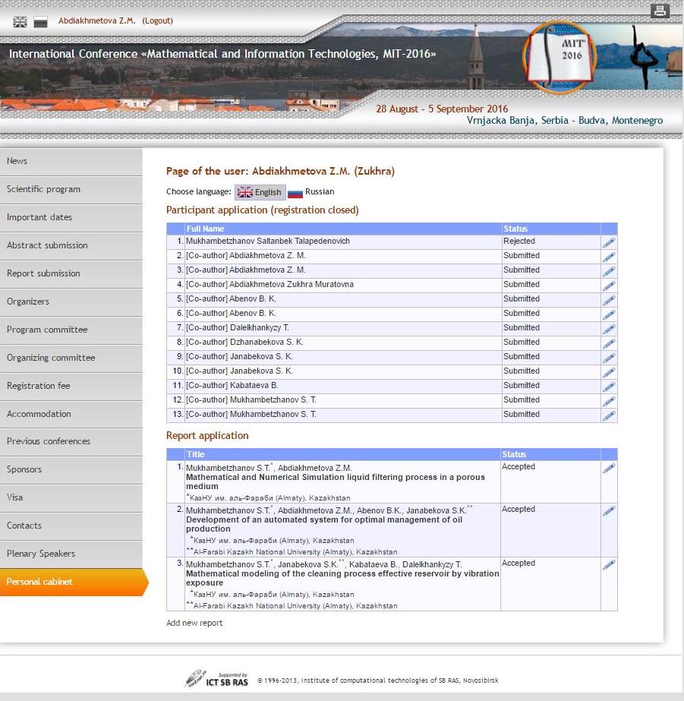Click the Russian flag icon in header
Image resolution: width=684 pixels, height=701 pixels.
tap(40, 22)
